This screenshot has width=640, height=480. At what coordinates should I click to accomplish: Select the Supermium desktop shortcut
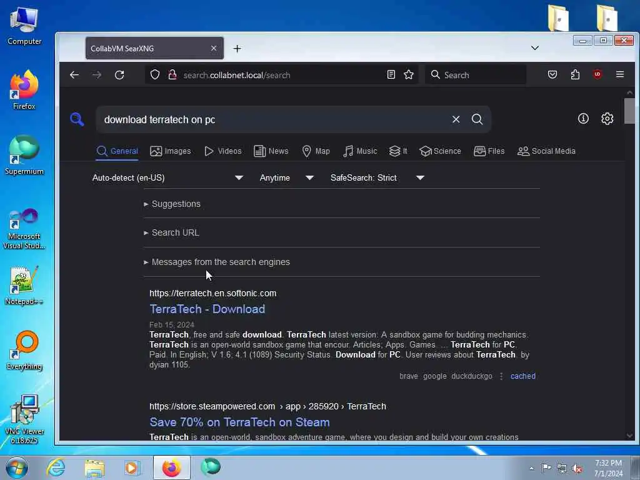coord(24,155)
